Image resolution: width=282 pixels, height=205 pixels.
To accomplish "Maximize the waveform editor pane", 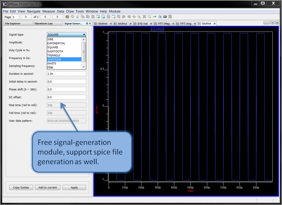I will click(277, 23).
